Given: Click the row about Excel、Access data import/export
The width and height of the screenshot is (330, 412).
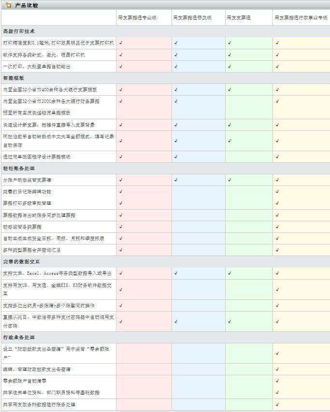Looking at the screenshot, I should coord(166,273).
